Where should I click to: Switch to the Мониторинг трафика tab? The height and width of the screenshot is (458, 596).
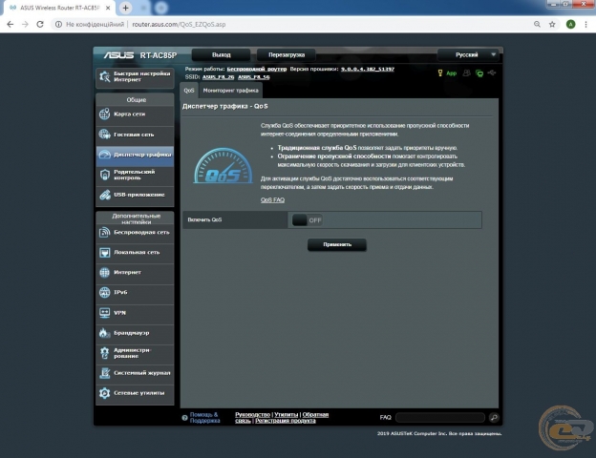(x=231, y=91)
